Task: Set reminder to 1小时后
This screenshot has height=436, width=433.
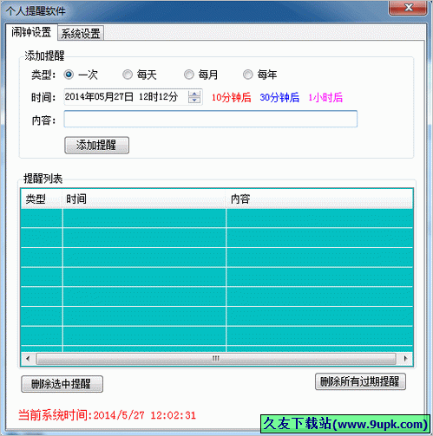Action: click(x=325, y=98)
